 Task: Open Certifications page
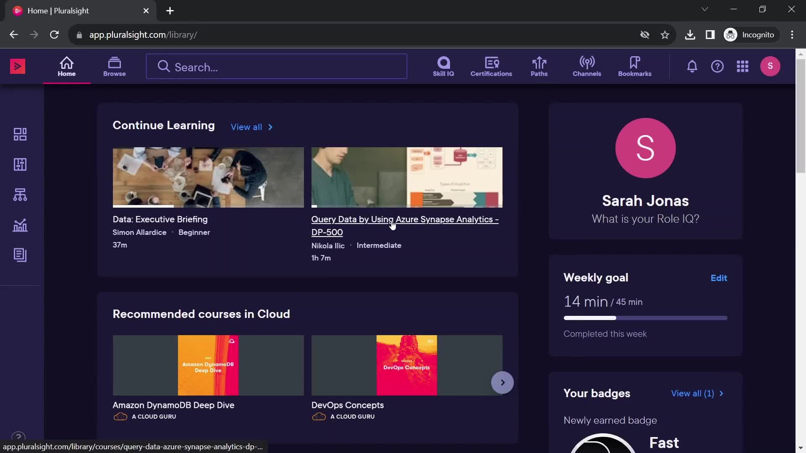point(491,66)
